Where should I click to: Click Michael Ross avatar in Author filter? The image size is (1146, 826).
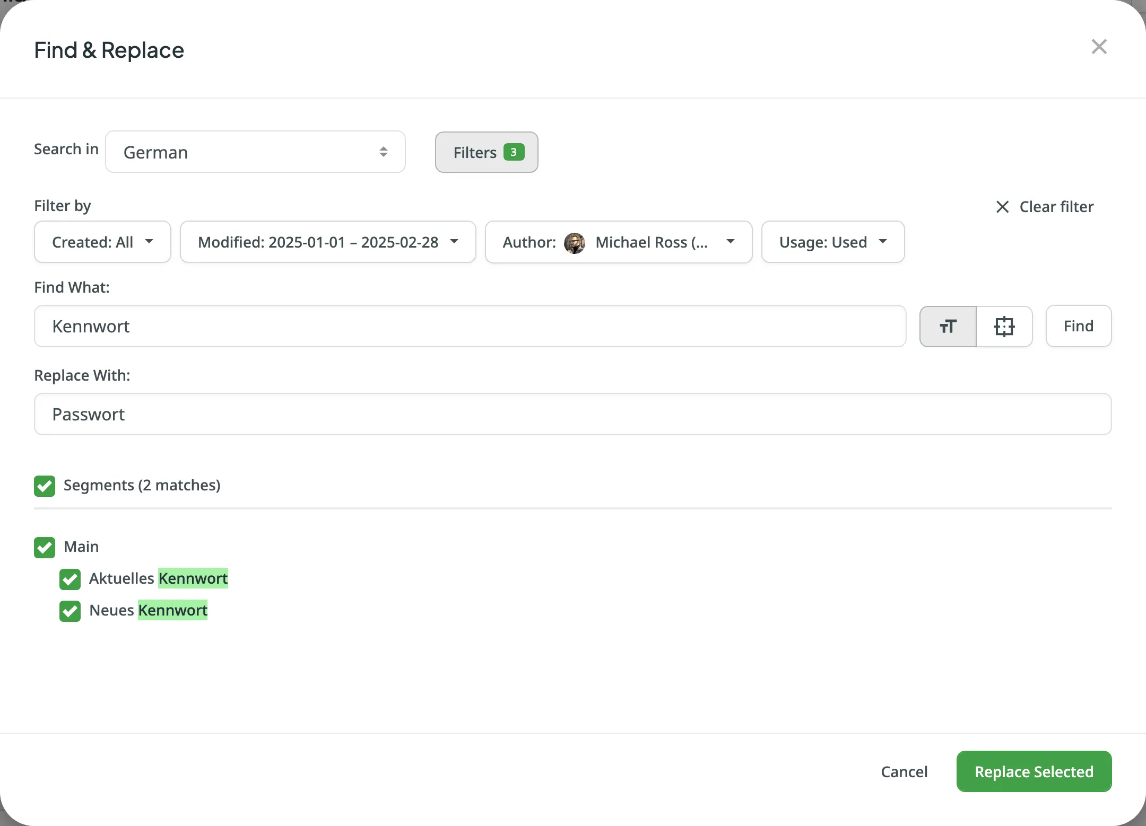tap(575, 243)
